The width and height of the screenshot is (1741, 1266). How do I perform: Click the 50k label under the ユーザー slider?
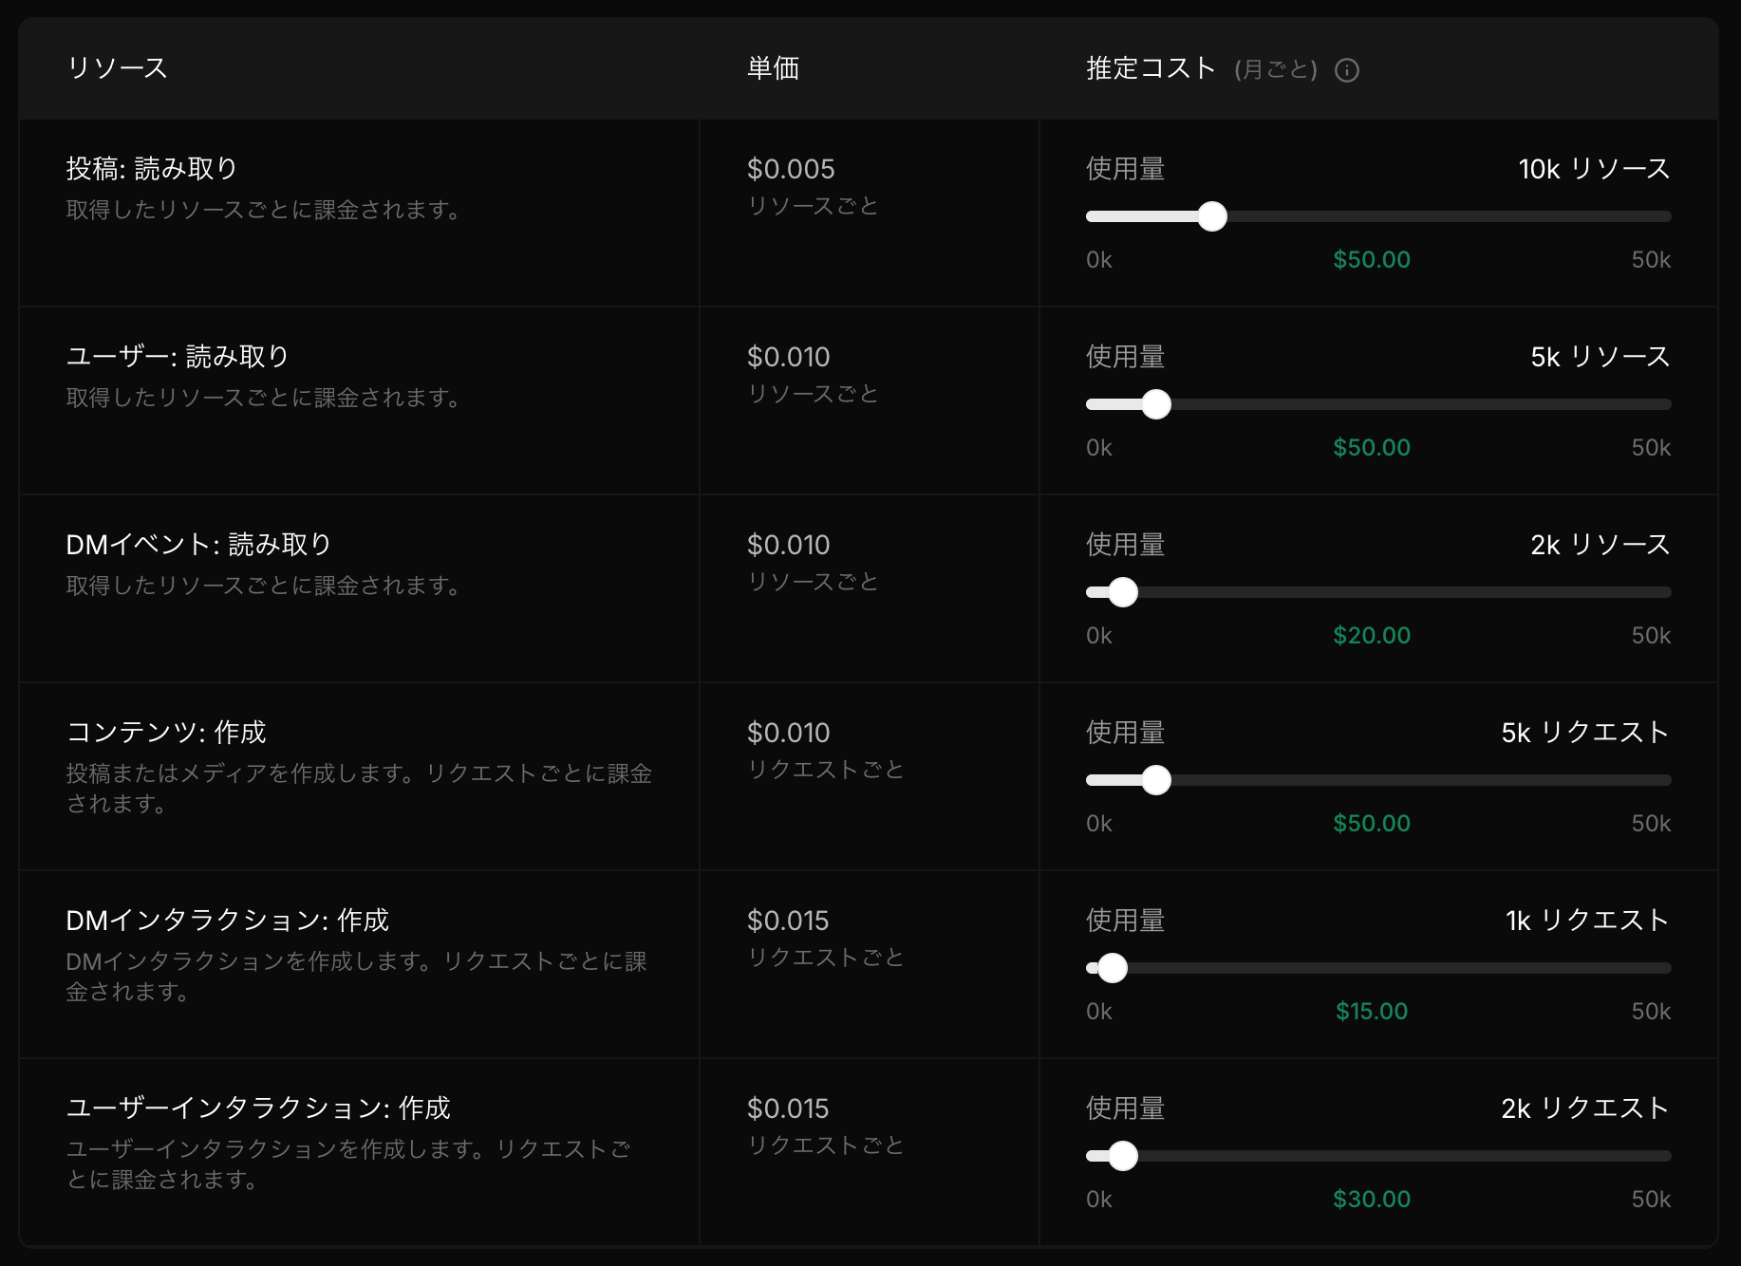(1653, 446)
